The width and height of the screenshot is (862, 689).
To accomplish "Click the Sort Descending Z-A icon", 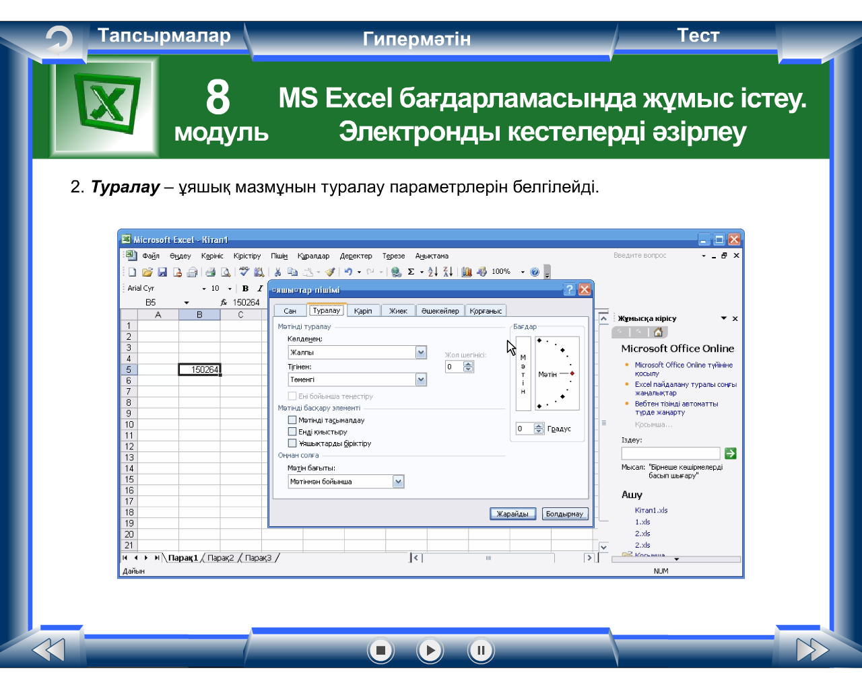I will [x=448, y=272].
